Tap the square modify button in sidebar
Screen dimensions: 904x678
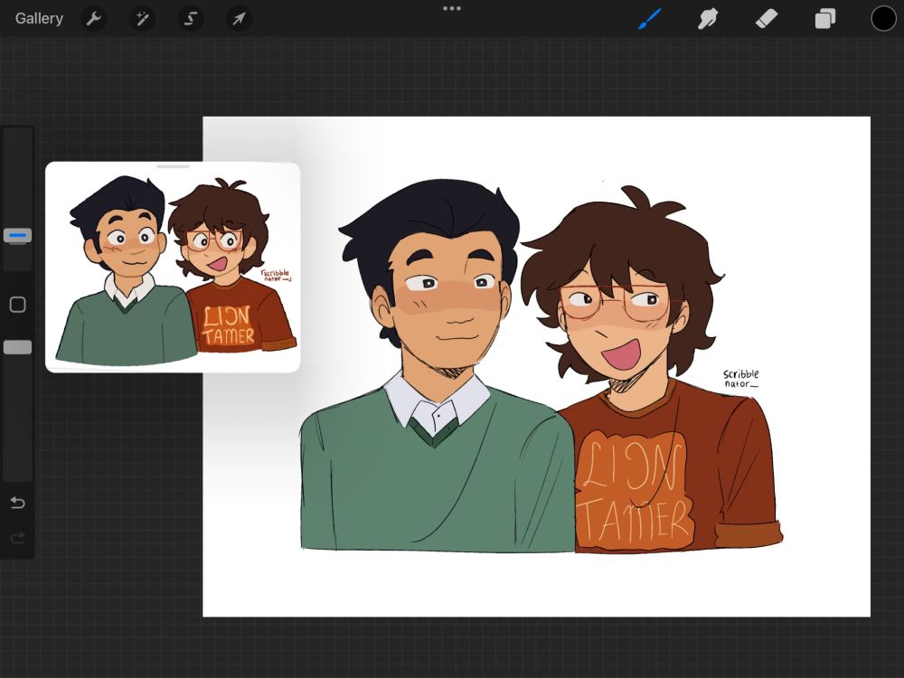click(17, 305)
